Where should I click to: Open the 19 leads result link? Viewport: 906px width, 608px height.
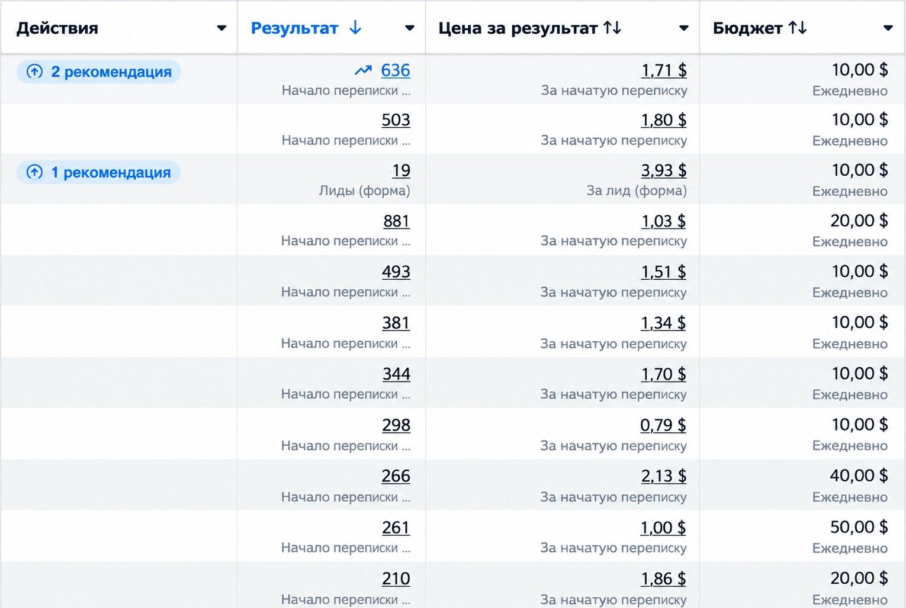[401, 170]
